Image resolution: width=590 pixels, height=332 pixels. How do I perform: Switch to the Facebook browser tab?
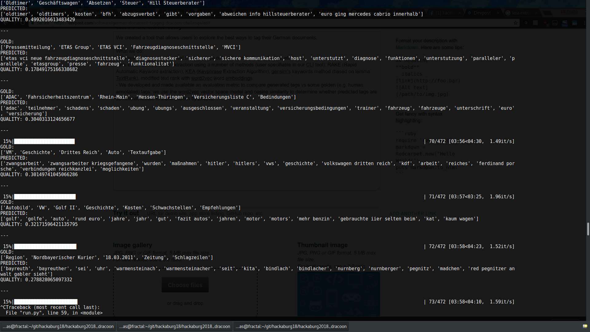(x=445, y=13)
